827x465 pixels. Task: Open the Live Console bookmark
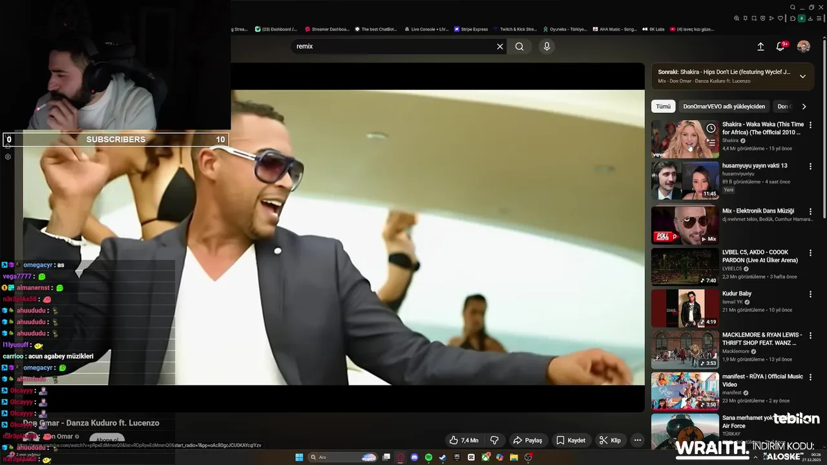426,29
